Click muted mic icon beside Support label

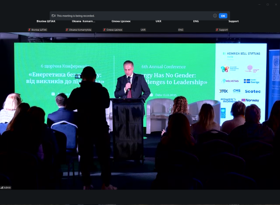pyautogui.click(x=217, y=30)
